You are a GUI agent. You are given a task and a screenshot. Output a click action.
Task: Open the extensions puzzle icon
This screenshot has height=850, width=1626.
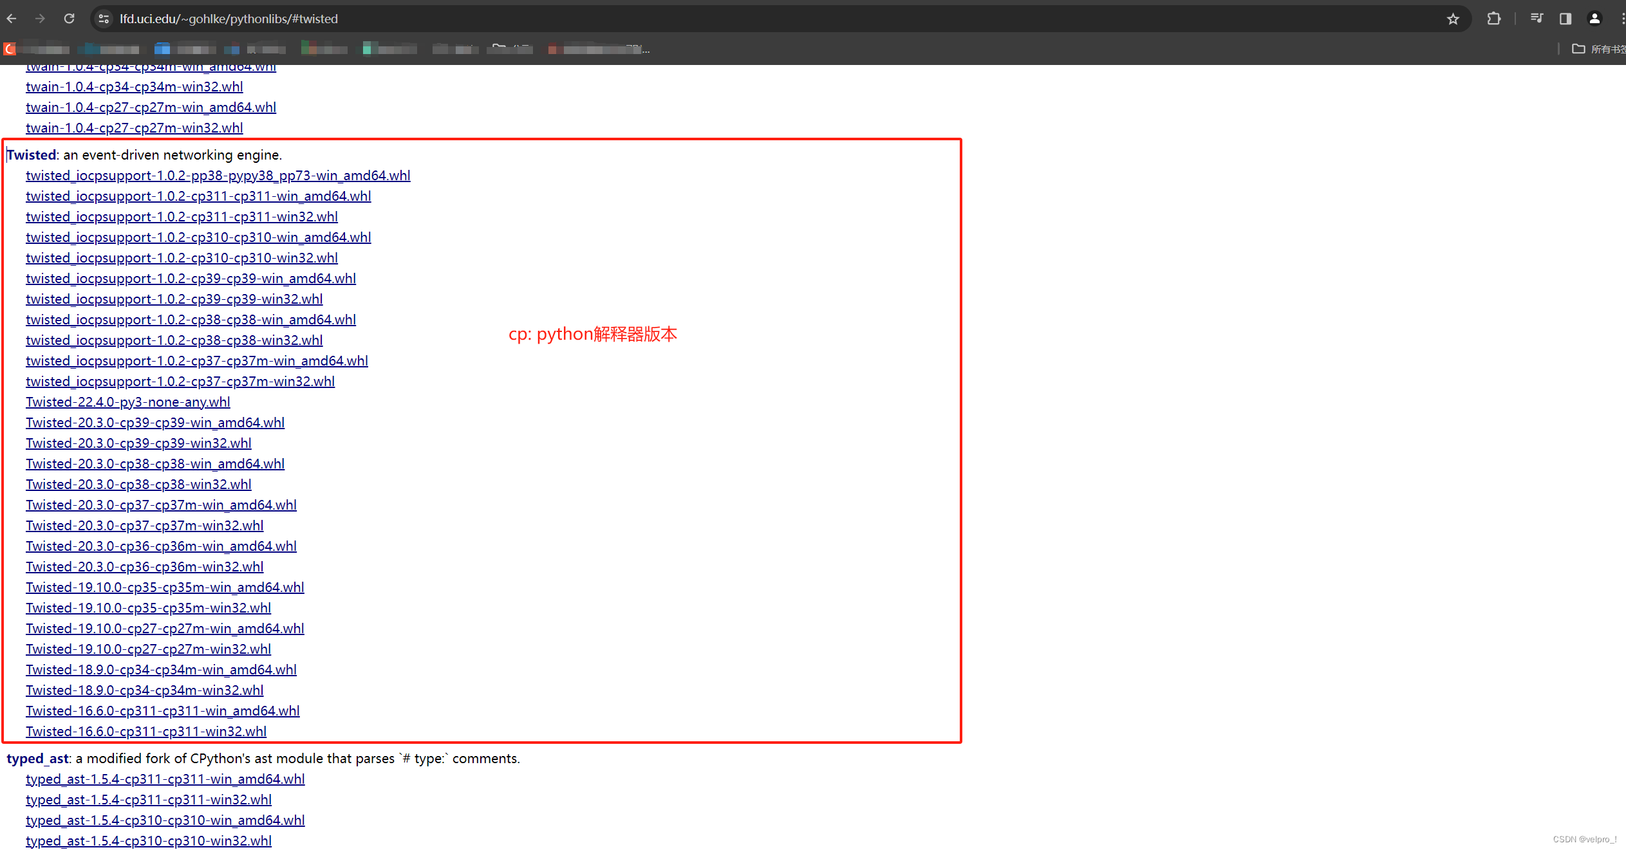point(1493,19)
